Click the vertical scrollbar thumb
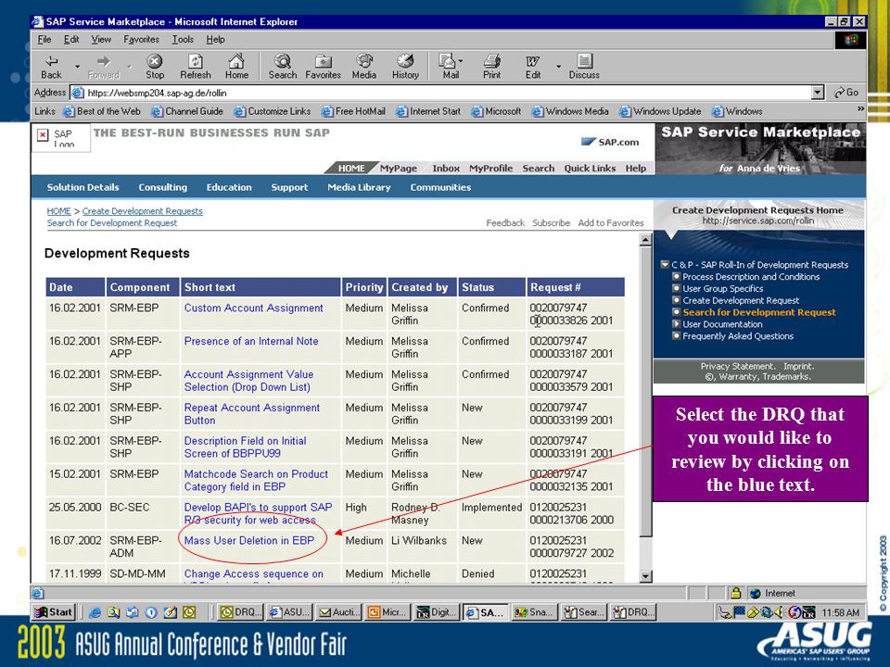The width and height of the screenshot is (890, 667). [x=645, y=391]
